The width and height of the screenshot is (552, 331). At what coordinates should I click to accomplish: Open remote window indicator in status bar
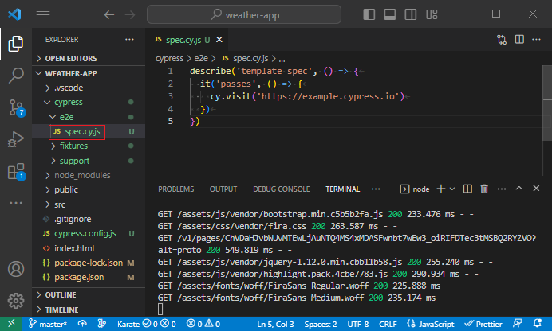pyautogui.click(x=11, y=324)
